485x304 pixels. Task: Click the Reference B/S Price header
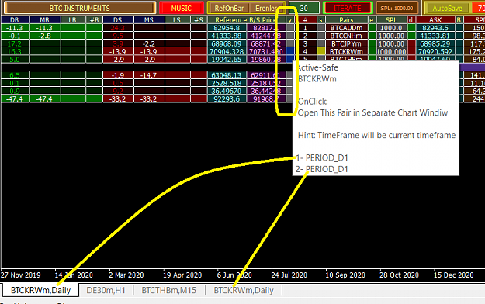(246, 20)
